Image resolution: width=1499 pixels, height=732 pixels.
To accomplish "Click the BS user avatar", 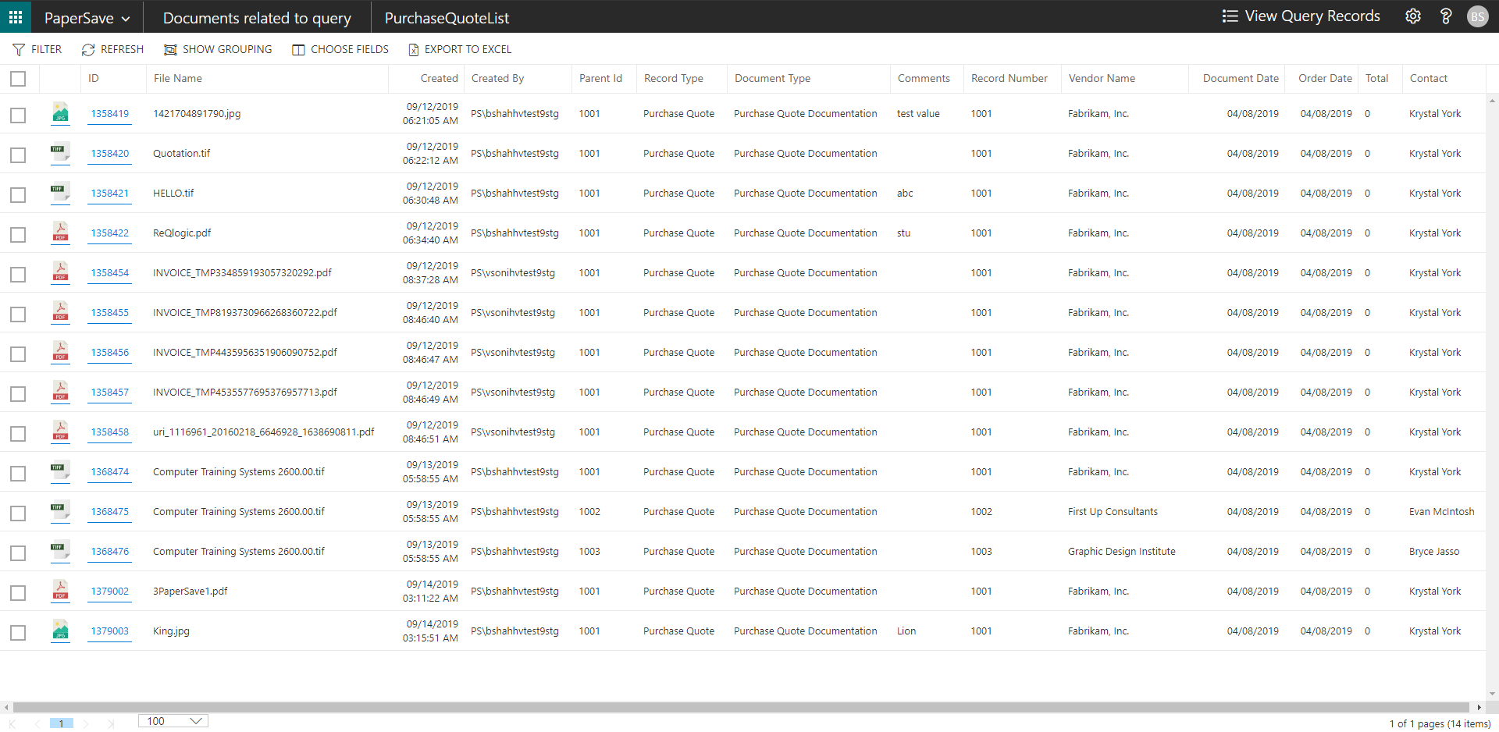I will click(x=1477, y=16).
